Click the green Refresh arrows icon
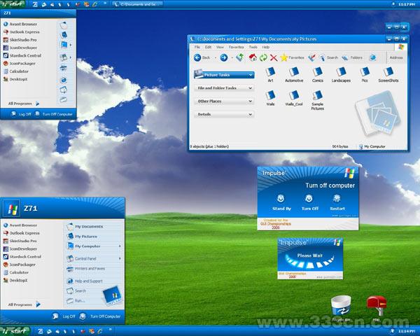This screenshot has height=336, width=420. 263,57
